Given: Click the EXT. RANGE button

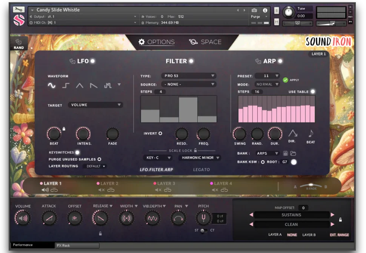Looking at the screenshot, I should [339, 235].
